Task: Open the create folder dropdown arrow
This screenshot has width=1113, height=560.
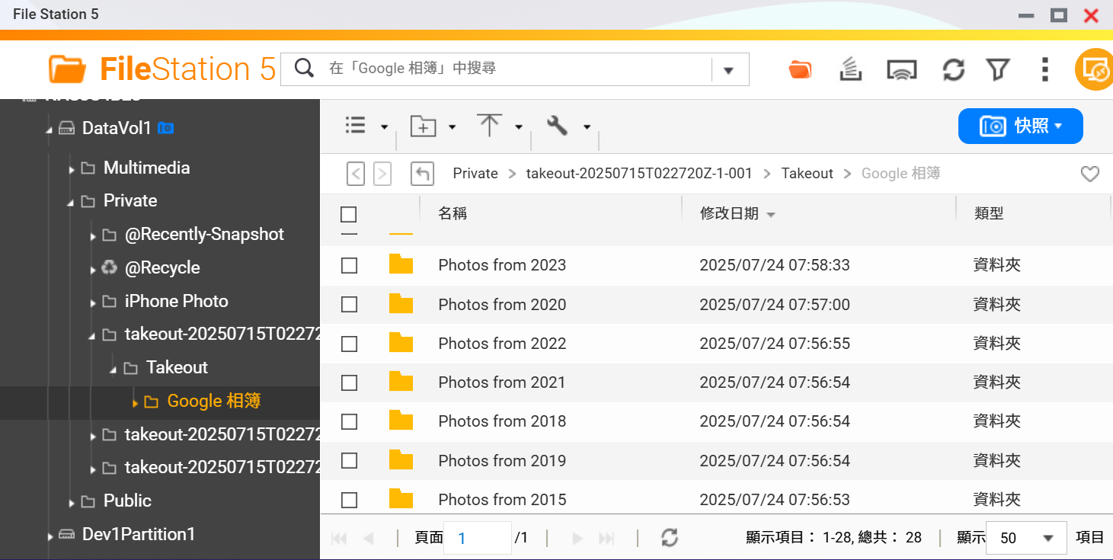Action: click(x=452, y=127)
